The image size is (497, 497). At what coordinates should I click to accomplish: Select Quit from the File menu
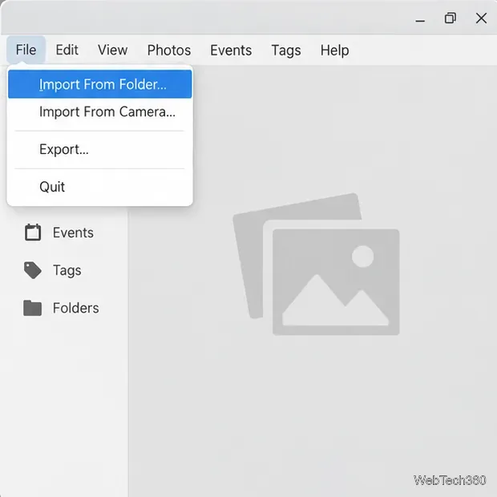100,187
